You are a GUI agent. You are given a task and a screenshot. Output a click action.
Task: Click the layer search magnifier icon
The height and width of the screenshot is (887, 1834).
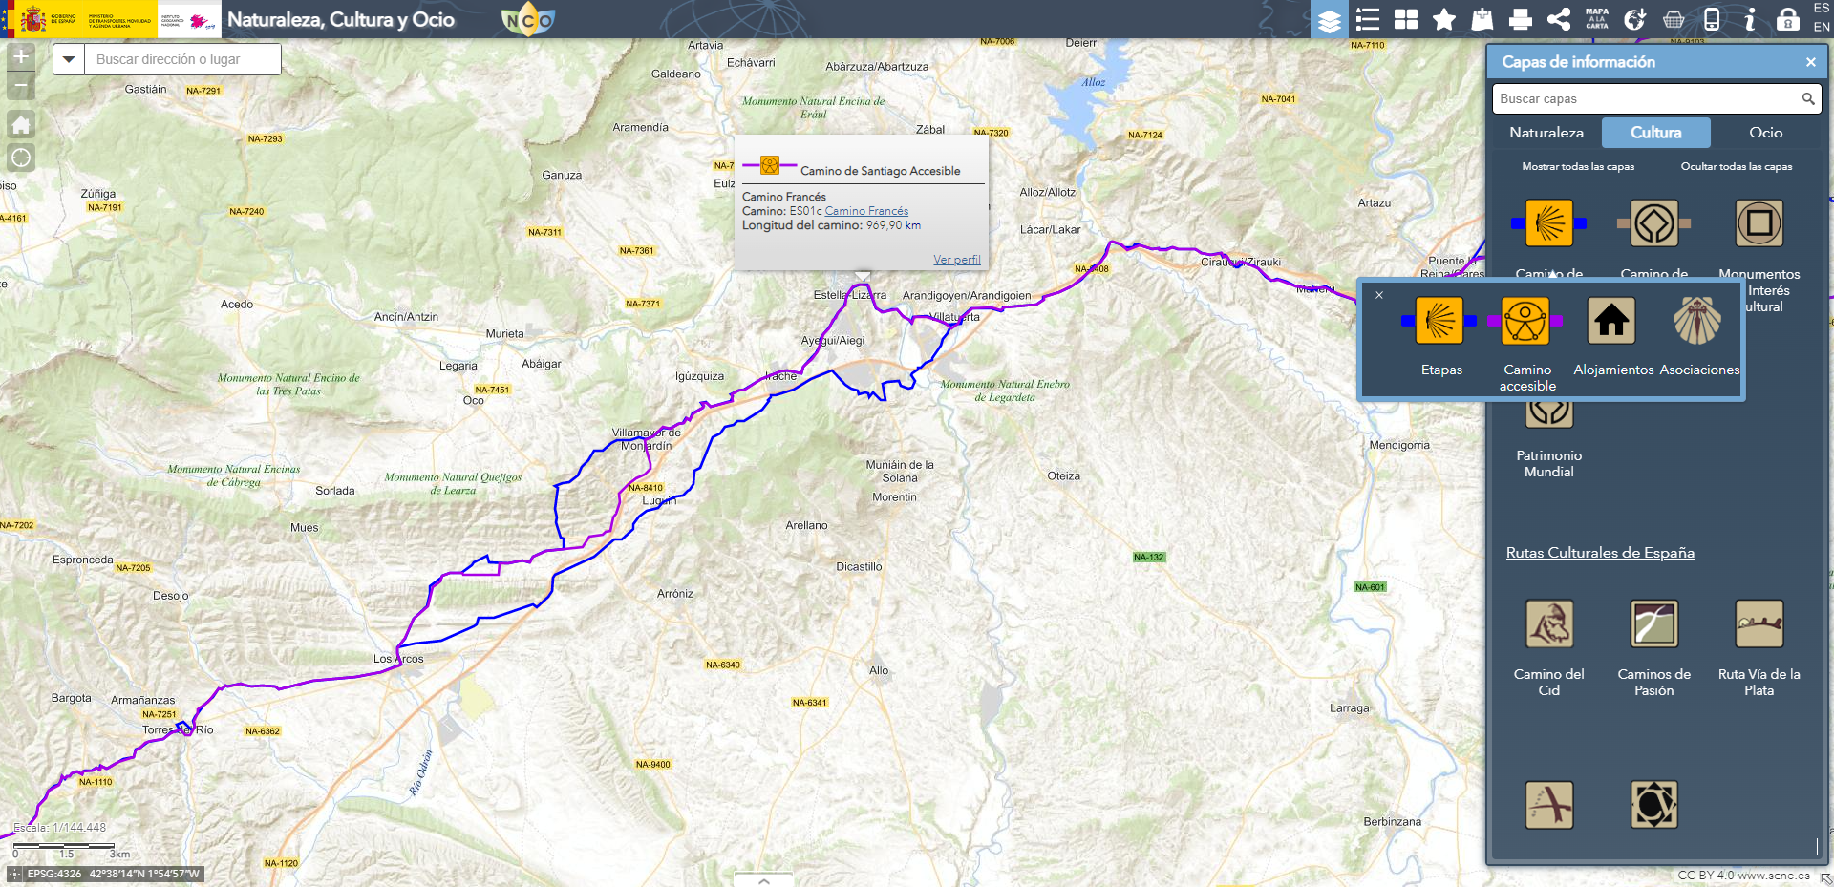pos(1807,98)
